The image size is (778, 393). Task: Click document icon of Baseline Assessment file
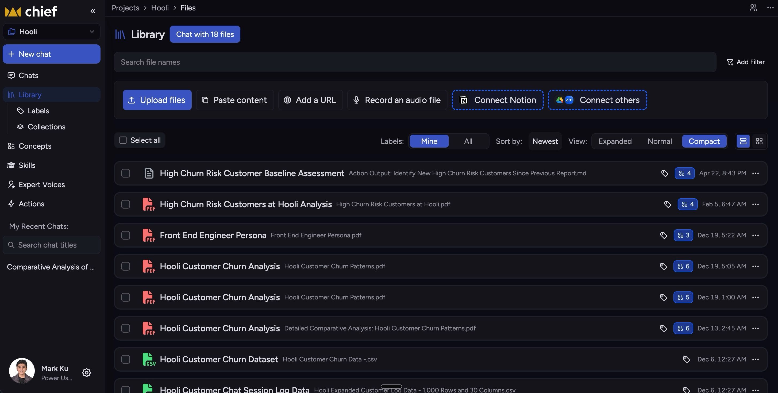point(149,174)
